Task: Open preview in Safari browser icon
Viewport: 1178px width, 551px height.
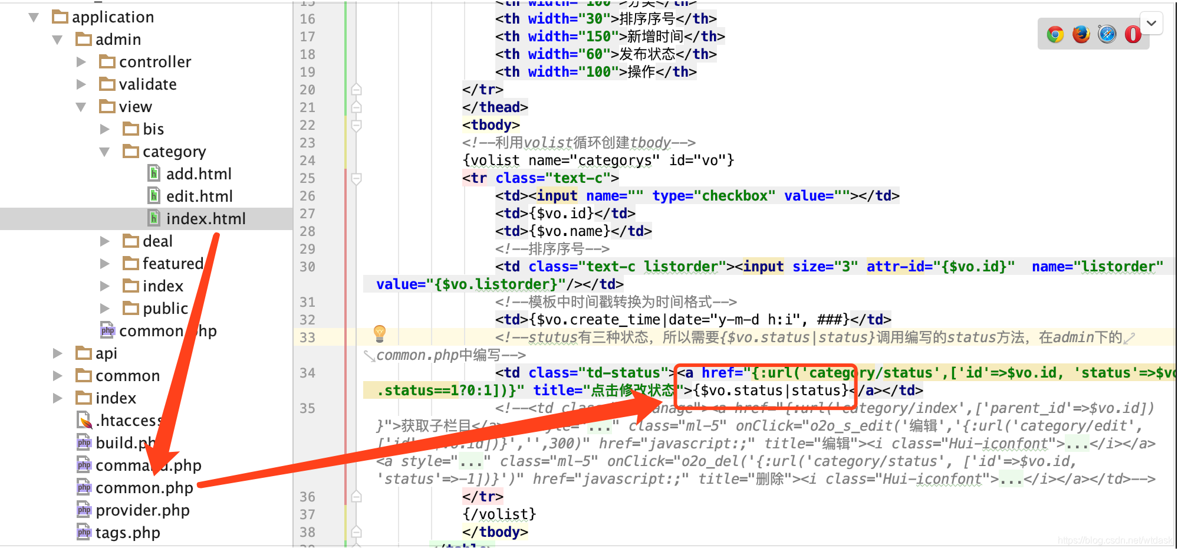Action: click(1107, 34)
